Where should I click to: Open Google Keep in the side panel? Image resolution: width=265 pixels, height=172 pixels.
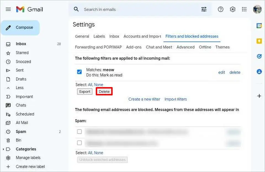(x=259, y=41)
